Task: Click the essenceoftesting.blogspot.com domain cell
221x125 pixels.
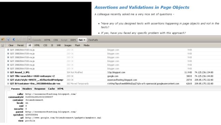Action: [122, 80]
